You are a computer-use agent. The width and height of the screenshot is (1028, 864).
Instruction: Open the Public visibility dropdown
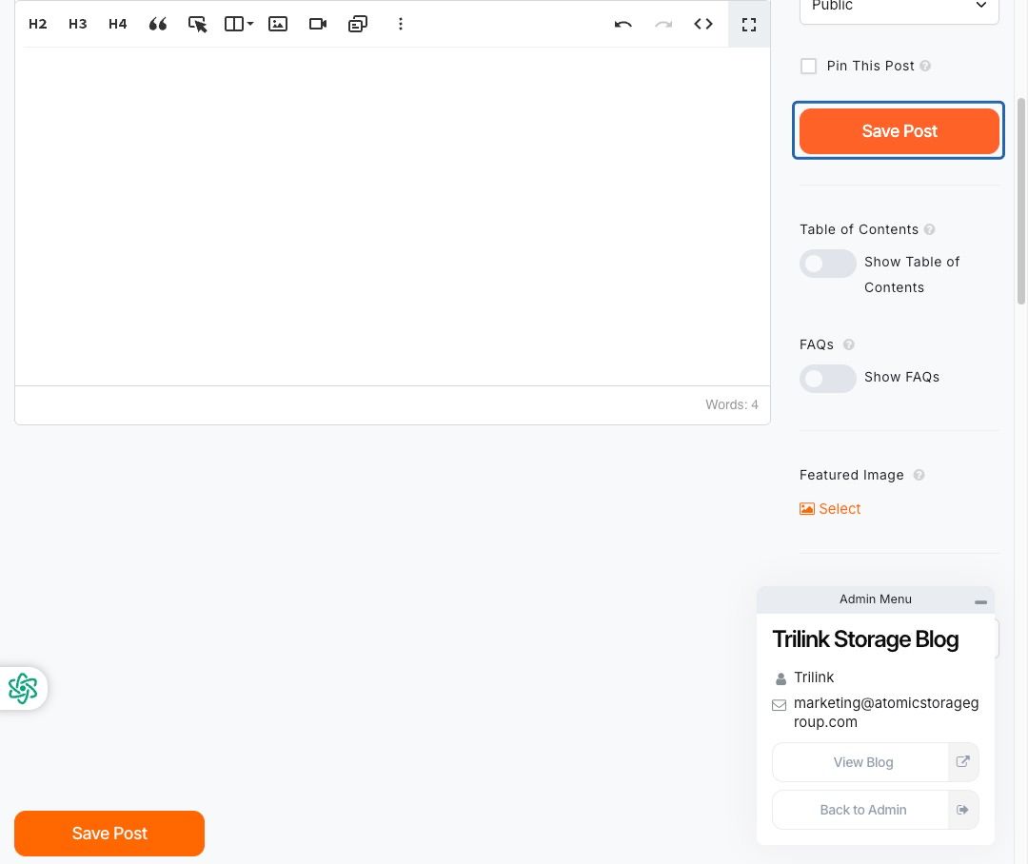(x=899, y=8)
